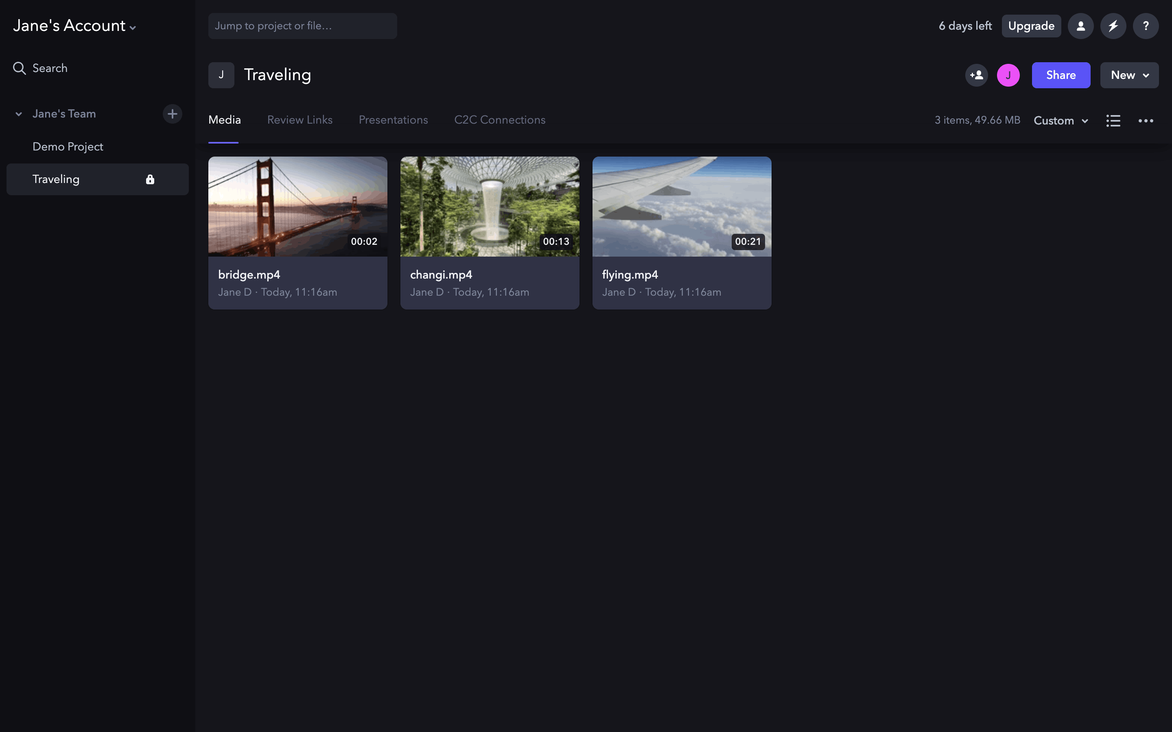Open the changi.mp4 video thumbnail
Viewport: 1172px width, 732px height.
[x=489, y=207]
